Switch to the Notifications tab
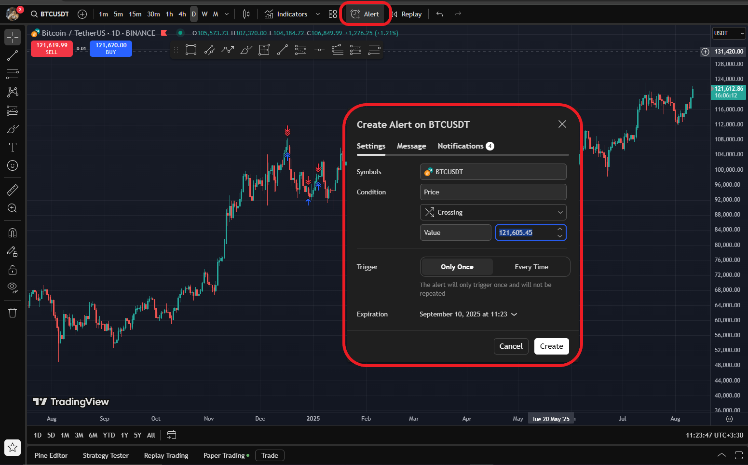This screenshot has height=465, width=748. 465,146
